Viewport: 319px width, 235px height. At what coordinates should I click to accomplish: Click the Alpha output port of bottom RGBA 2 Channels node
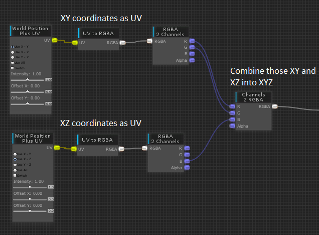187,168
